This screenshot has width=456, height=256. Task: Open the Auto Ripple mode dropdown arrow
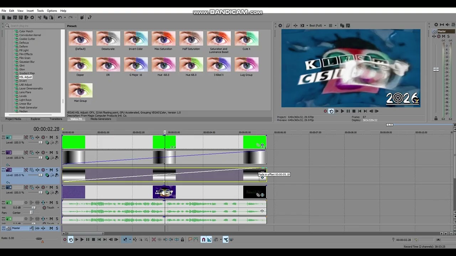pyautogui.click(x=221, y=240)
